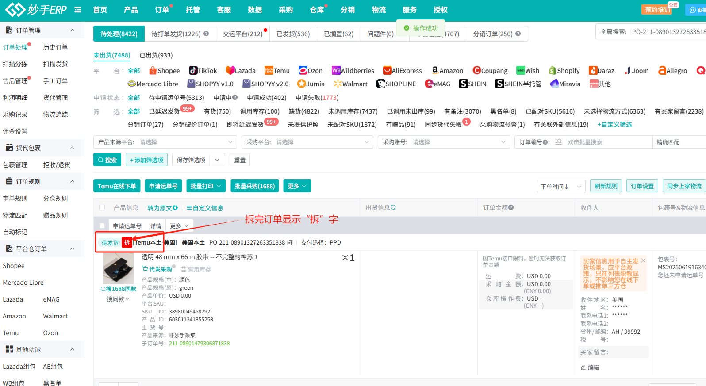Filter by Jumia platform icon
This screenshot has width=706, height=386.
302,84
